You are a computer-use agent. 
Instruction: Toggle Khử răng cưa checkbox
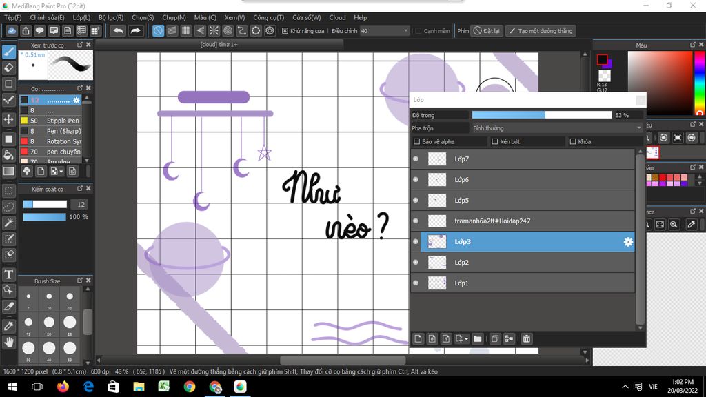click(x=285, y=30)
